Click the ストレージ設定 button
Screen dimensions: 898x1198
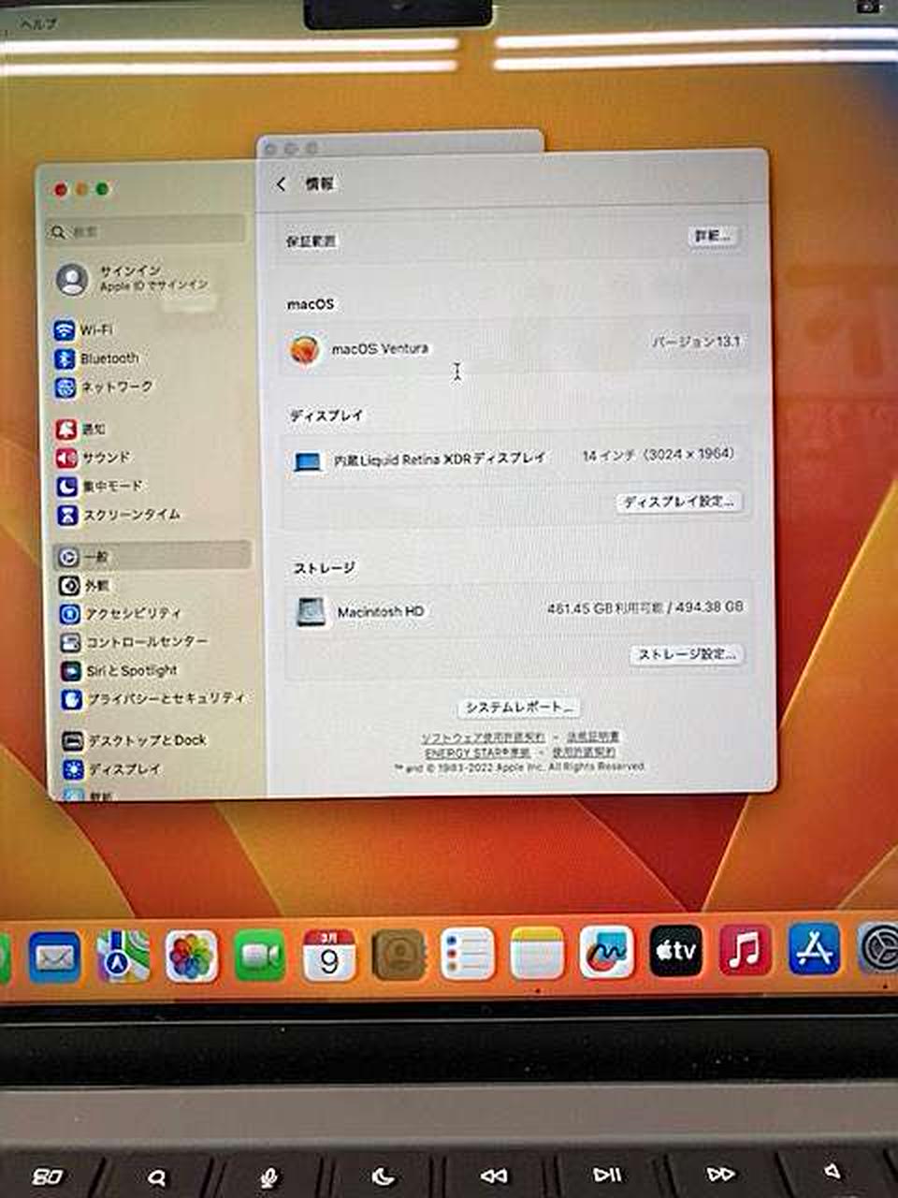[x=687, y=654]
